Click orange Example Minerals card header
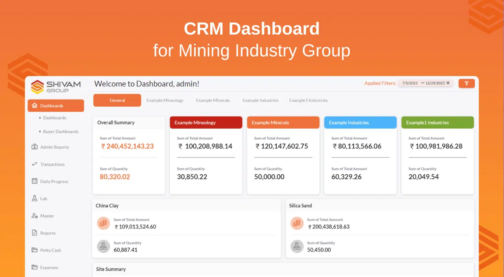The height and width of the screenshot is (277, 504). tap(283, 122)
